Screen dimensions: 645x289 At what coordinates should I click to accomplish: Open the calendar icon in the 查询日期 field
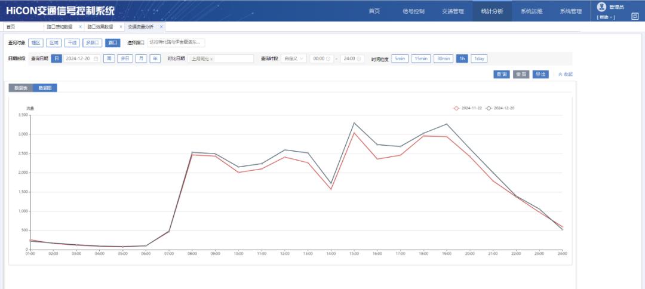pos(96,59)
